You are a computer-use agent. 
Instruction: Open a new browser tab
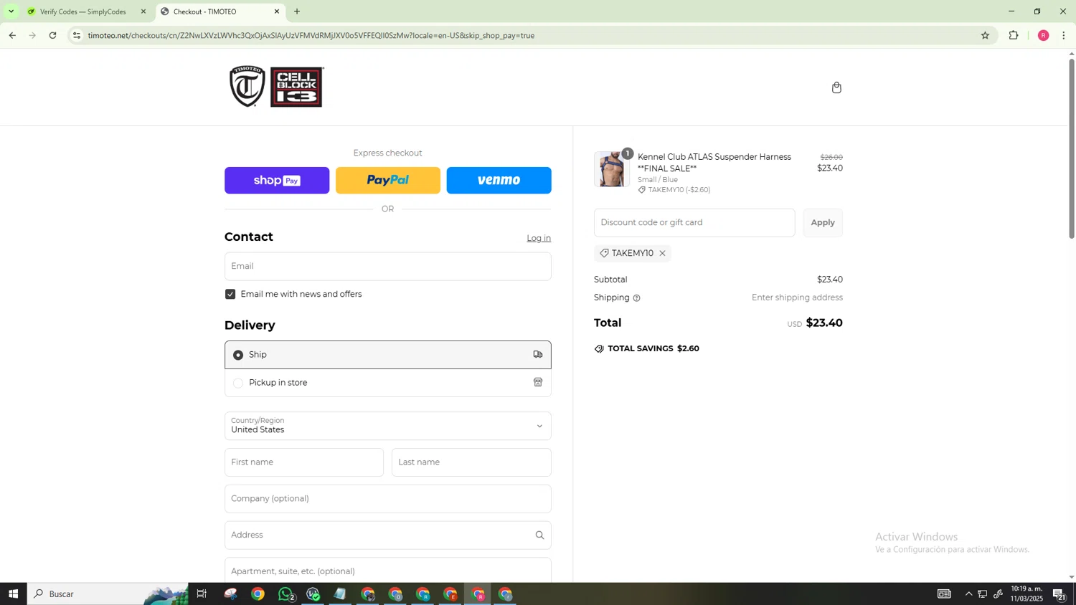coord(297,11)
